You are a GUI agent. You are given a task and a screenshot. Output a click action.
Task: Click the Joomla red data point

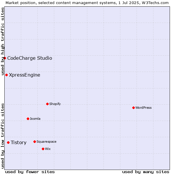[x=28, y=119]
